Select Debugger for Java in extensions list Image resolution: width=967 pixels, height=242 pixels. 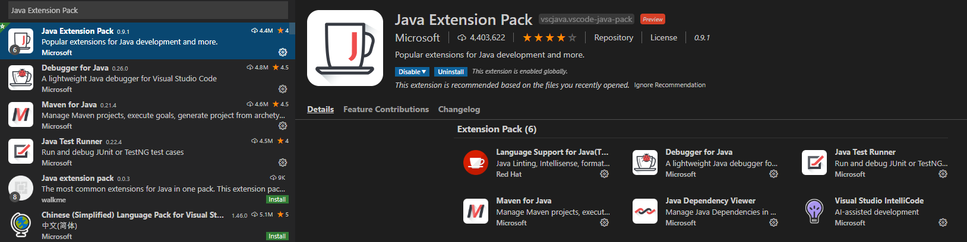click(x=147, y=78)
